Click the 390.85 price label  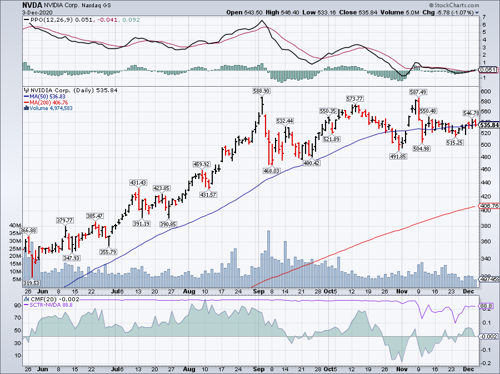click(168, 224)
